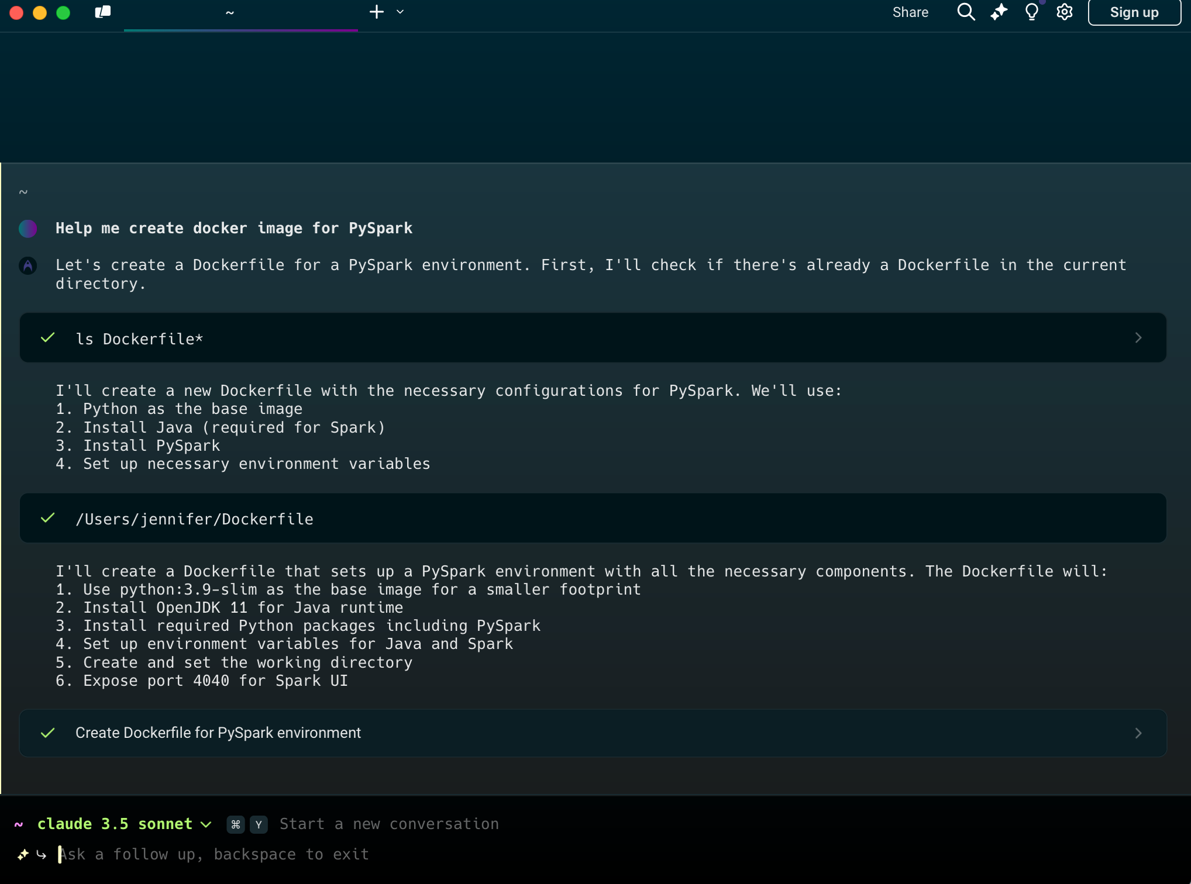Viewport: 1191px width, 884px height.
Task: Open the lightbulb resource center icon
Action: [1032, 12]
